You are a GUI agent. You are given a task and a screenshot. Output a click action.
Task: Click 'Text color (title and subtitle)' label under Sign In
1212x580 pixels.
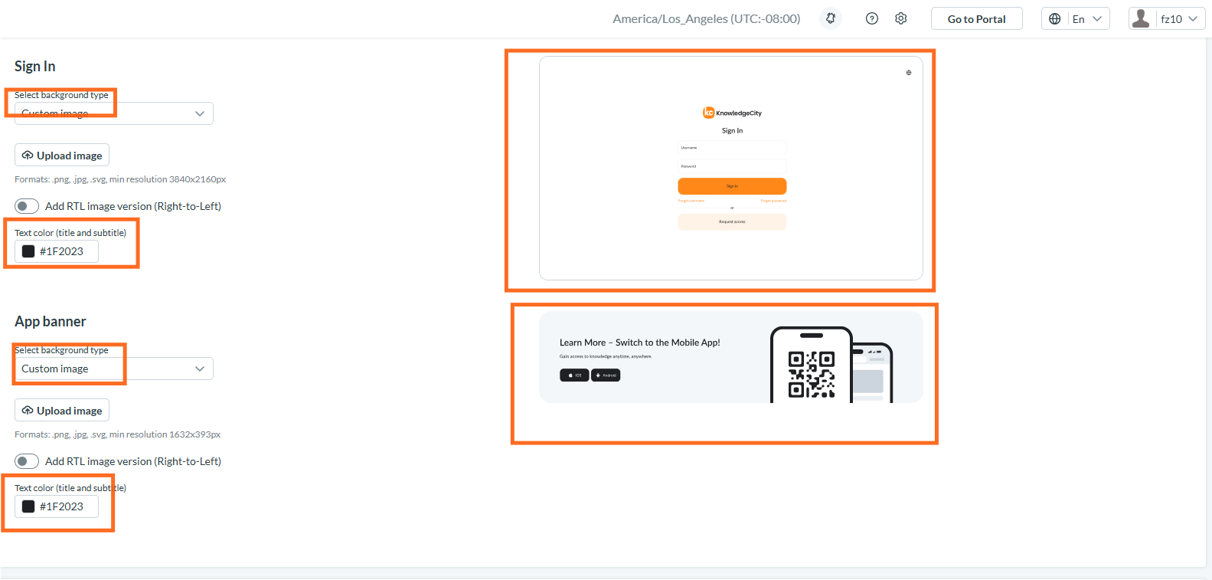70,233
